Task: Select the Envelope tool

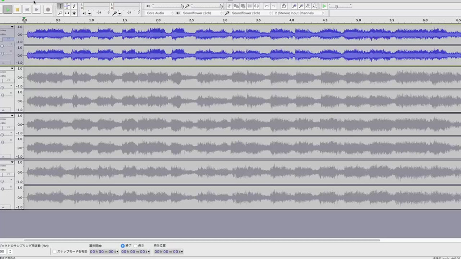Action: [67, 6]
